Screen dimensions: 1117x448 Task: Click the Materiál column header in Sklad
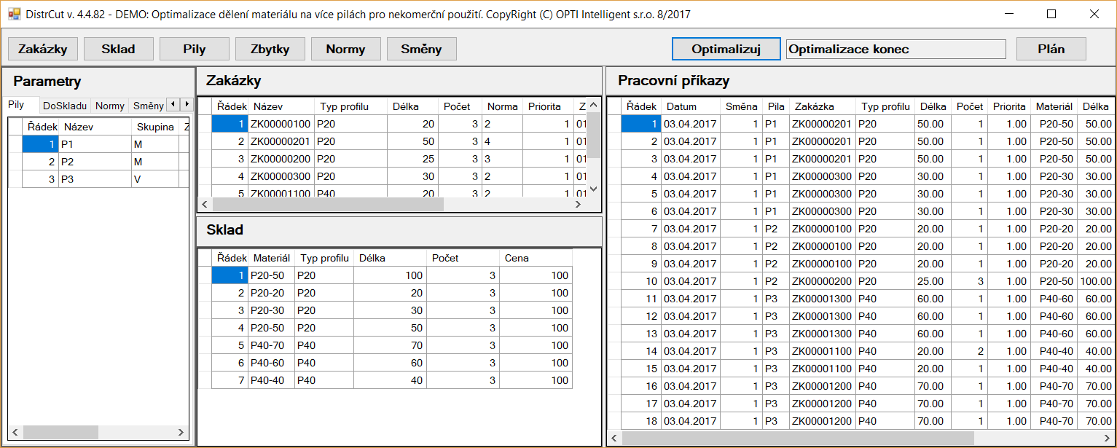tap(271, 258)
